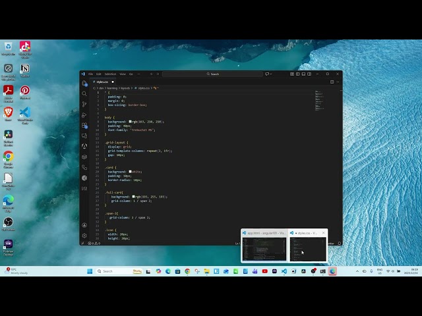Click the VS Code icon in taskbar
The height and width of the screenshot is (316, 422).
[284, 271]
